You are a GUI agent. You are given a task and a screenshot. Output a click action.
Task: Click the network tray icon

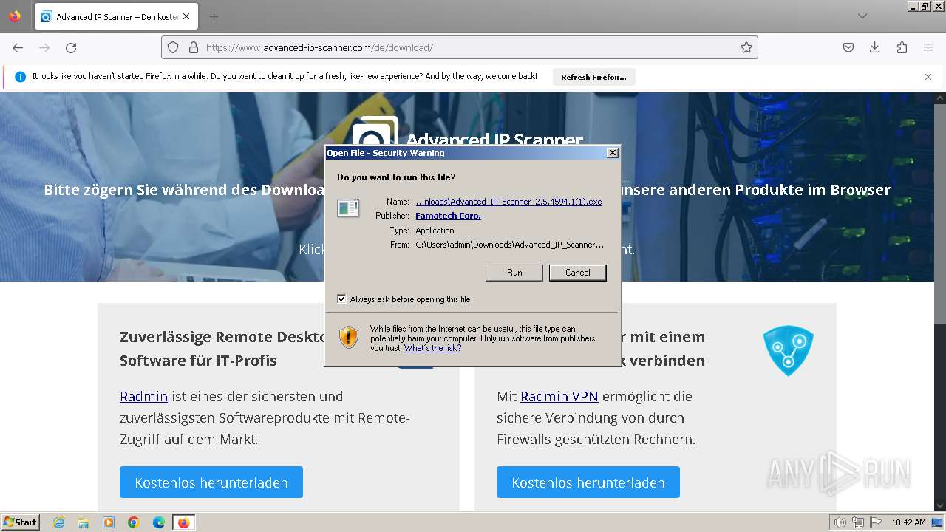pyautogui.click(x=858, y=522)
